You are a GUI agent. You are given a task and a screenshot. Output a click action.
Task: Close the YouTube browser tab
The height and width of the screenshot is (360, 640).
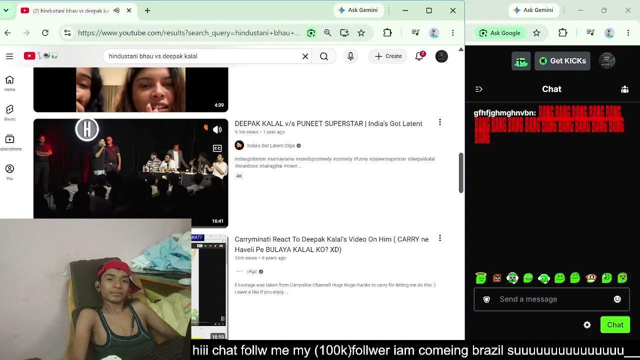(129, 10)
